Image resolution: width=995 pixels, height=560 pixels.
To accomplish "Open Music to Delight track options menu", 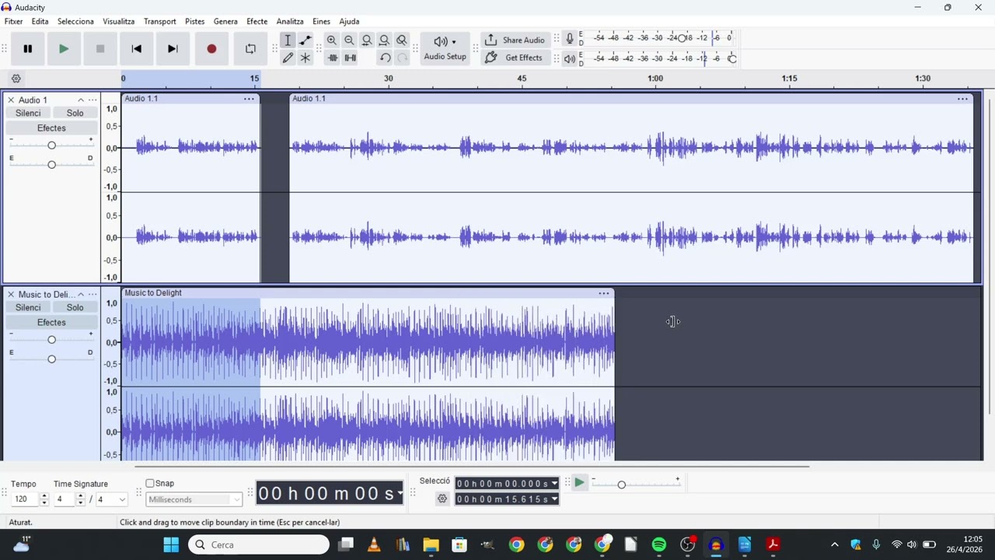I will click(93, 295).
